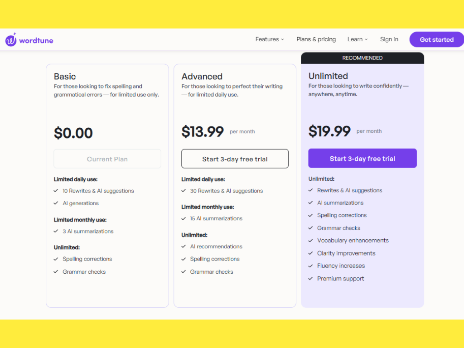This screenshot has width=464, height=348.
Task: Click checkmark beside Premium support
Action: coord(311,279)
